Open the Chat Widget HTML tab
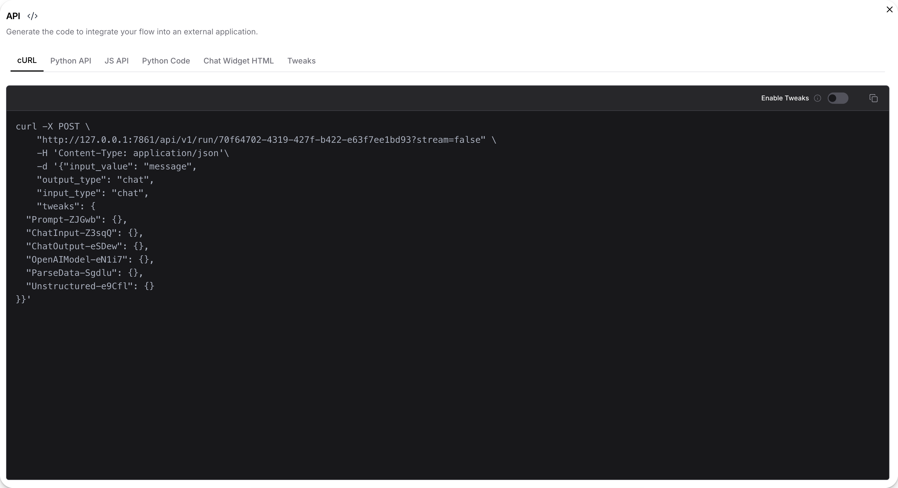898x488 pixels. 238,61
